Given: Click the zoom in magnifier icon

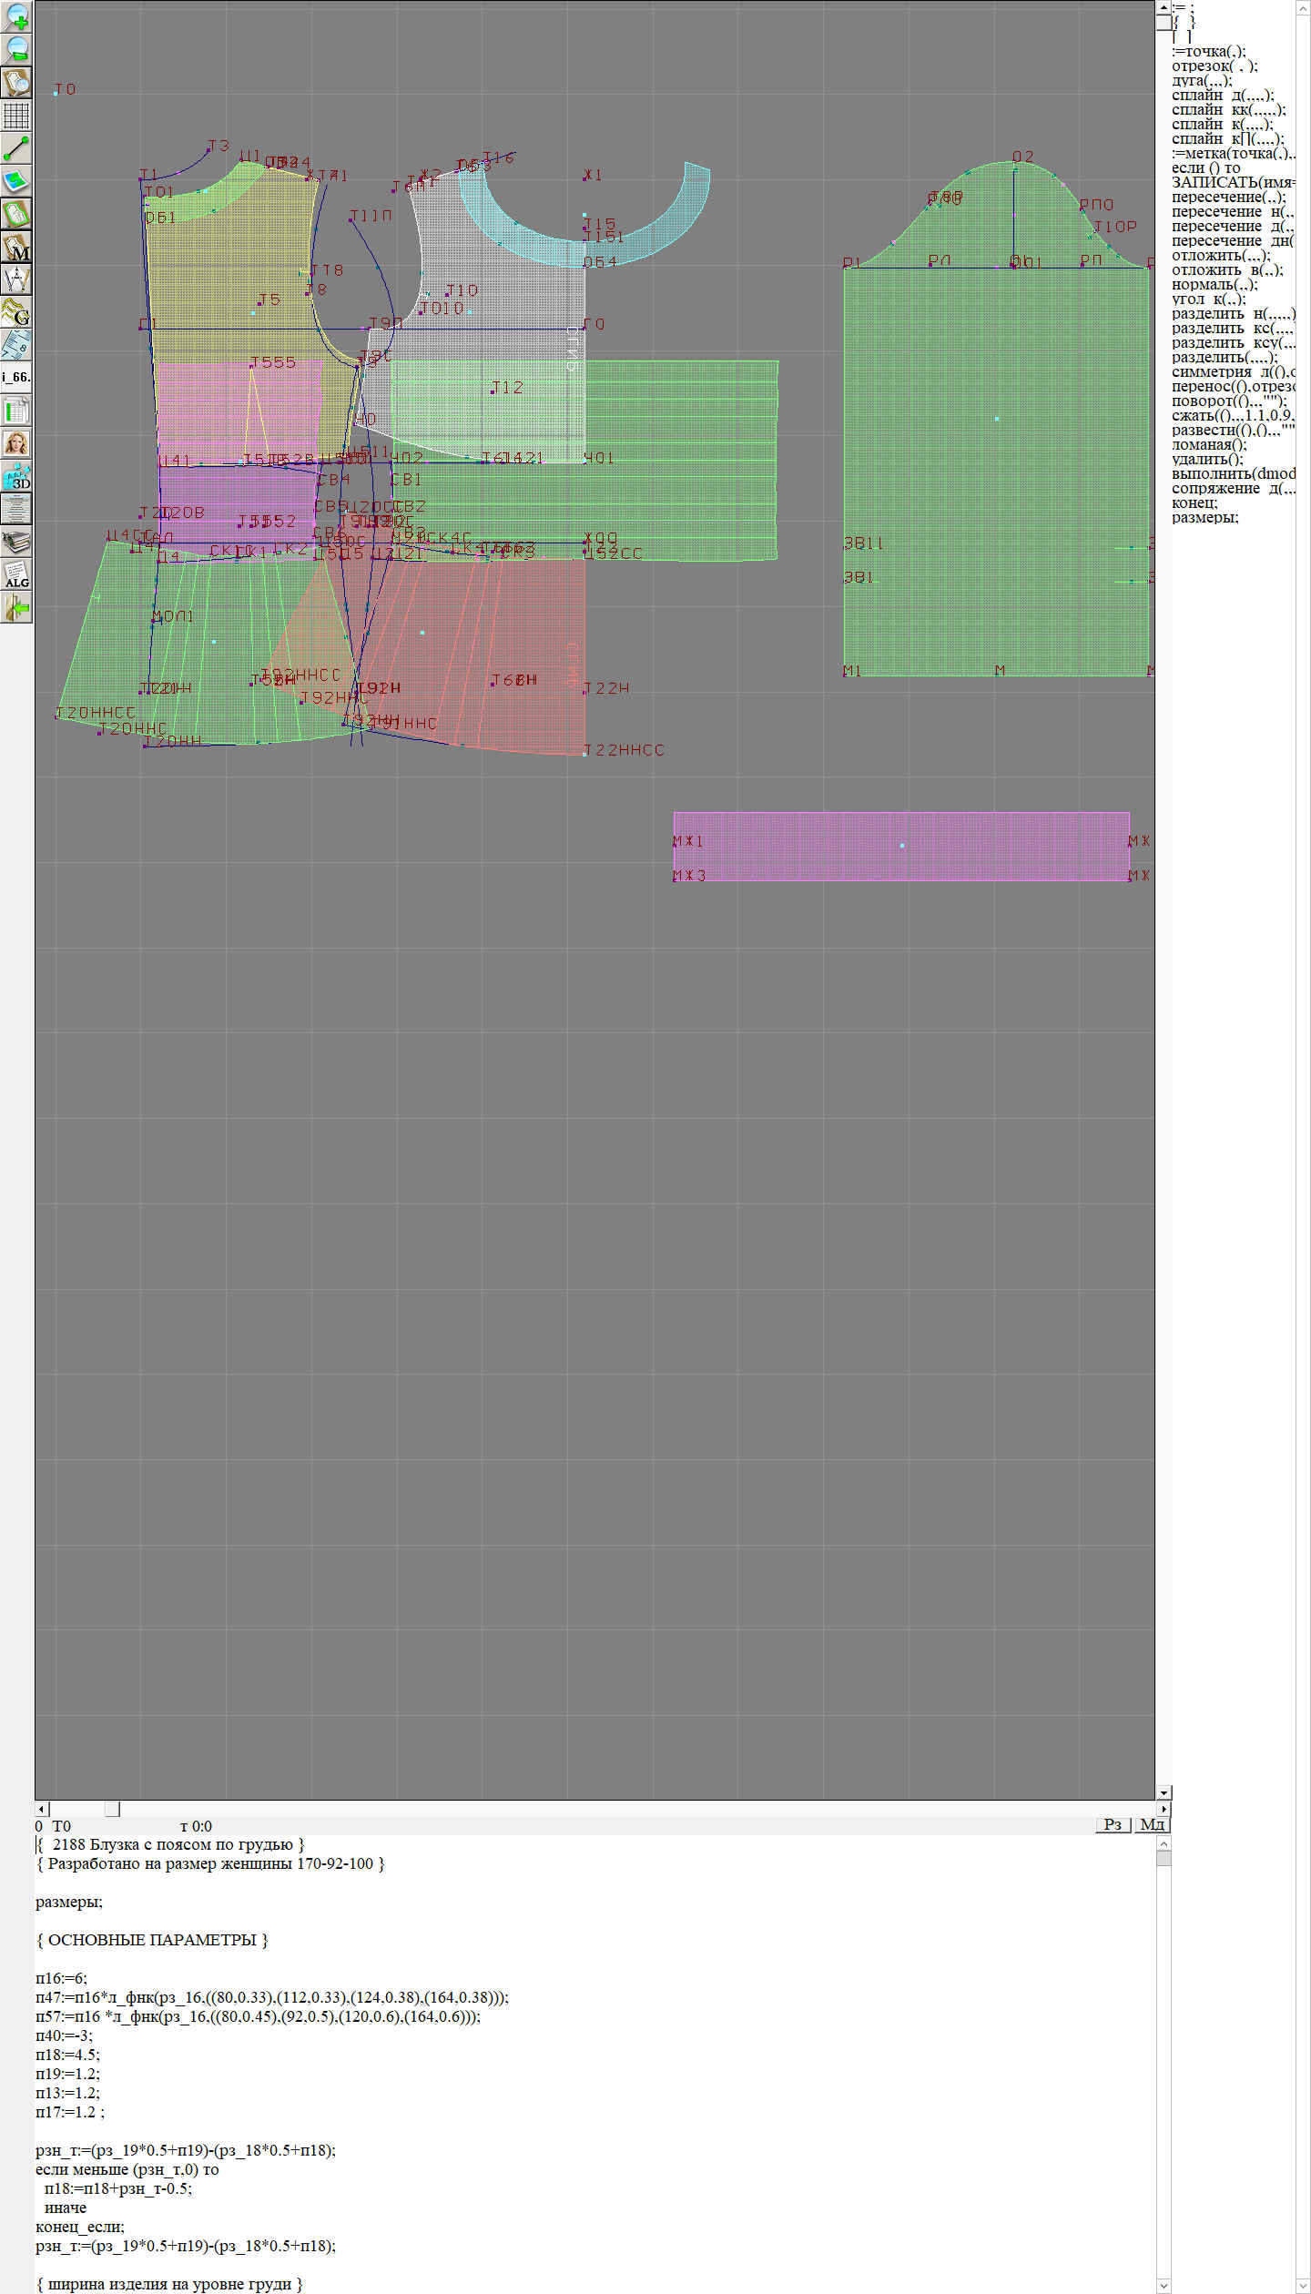Looking at the screenshot, I should pyautogui.click(x=16, y=16).
